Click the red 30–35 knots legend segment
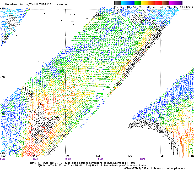 pyautogui.click(x=158, y=3)
